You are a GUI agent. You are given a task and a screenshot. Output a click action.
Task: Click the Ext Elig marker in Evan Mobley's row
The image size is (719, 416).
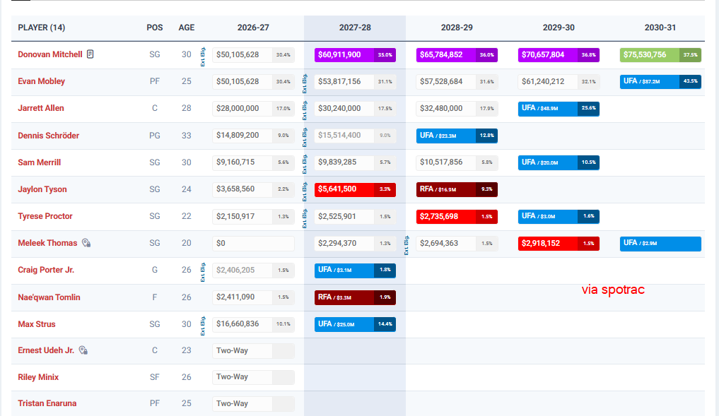point(305,84)
